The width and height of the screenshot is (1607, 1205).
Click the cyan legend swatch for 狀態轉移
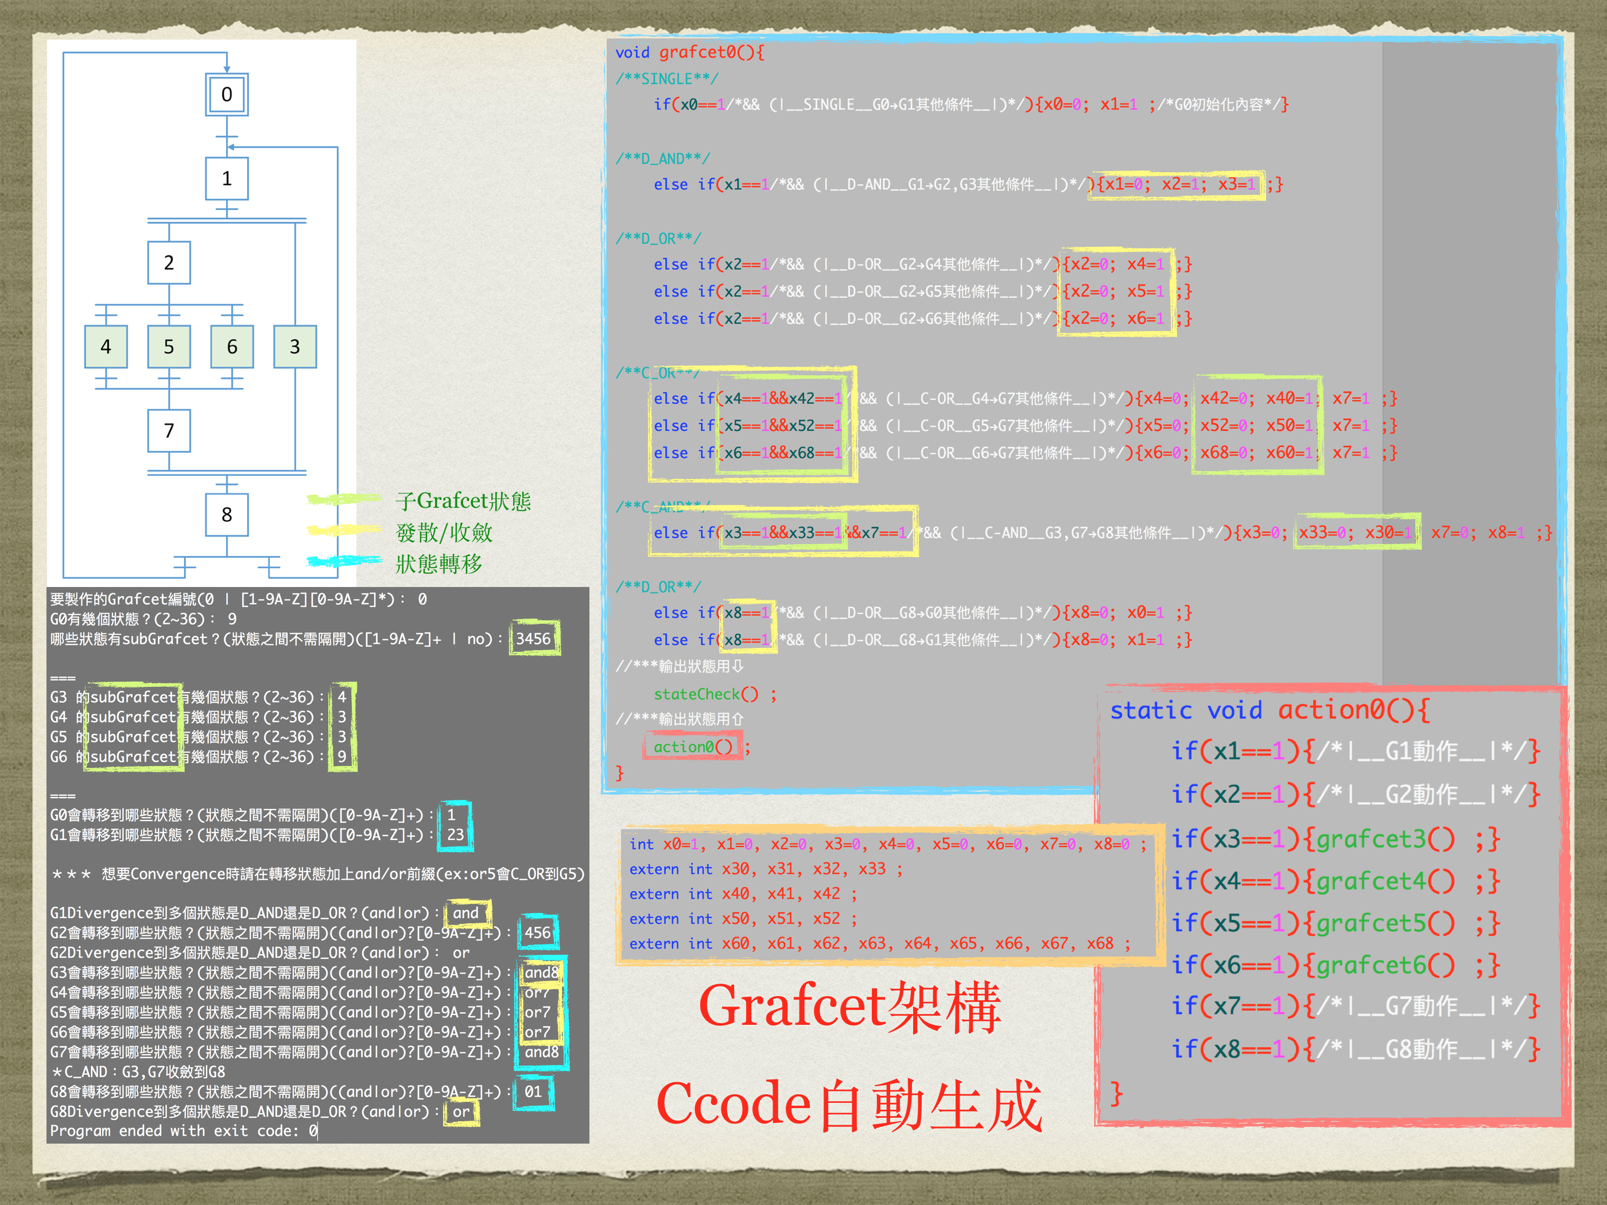[x=344, y=561]
